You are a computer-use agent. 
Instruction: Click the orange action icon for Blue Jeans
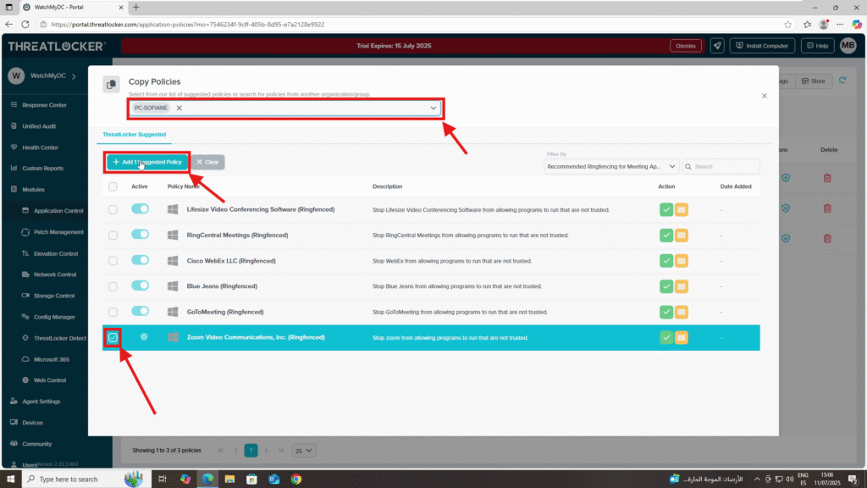(682, 286)
